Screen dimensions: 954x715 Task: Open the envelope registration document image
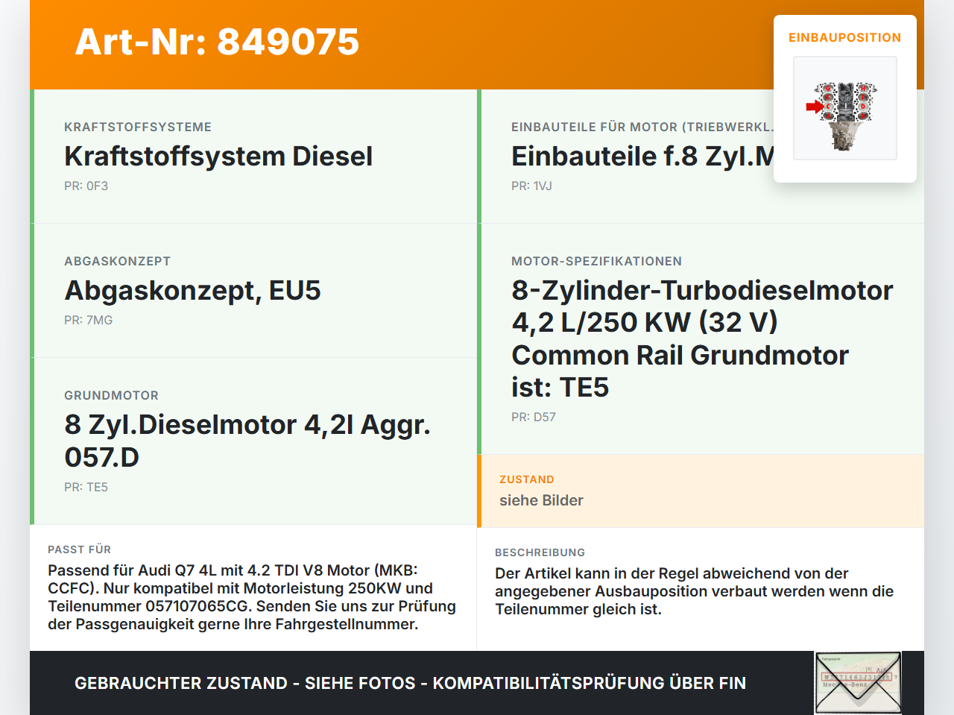[858, 683]
